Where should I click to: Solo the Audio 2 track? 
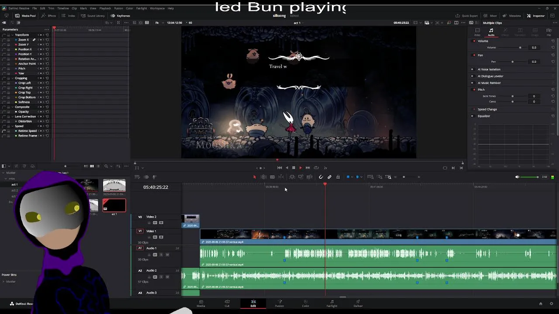(161, 276)
